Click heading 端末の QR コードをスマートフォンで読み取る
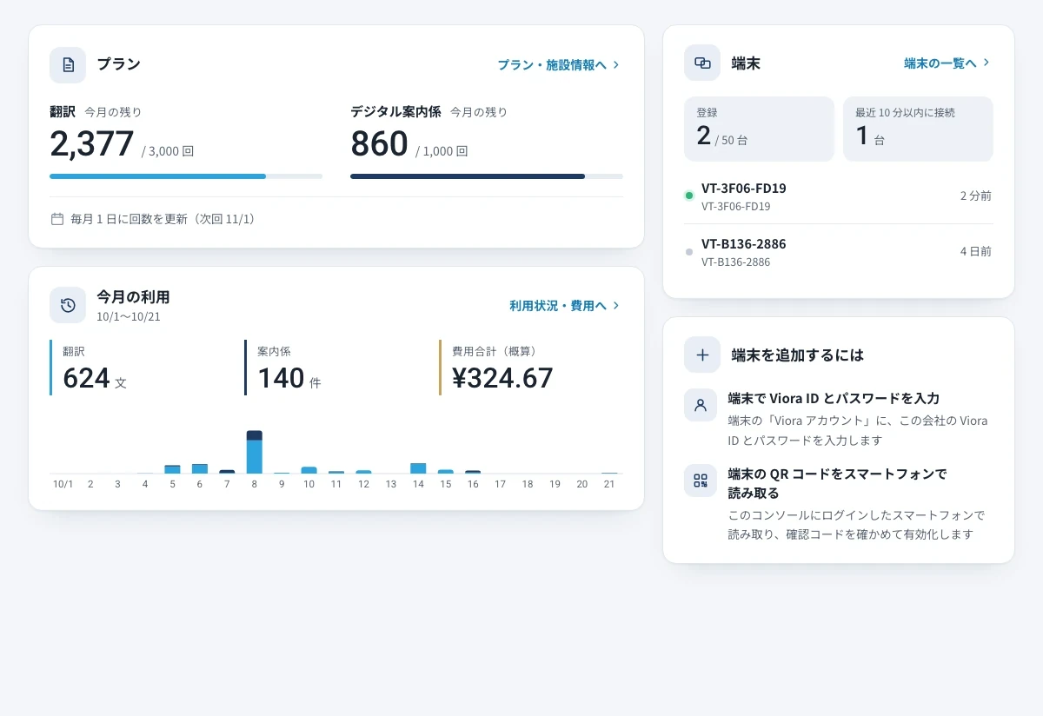Viewport: 1043px width, 716px height. tap(837, 483)
